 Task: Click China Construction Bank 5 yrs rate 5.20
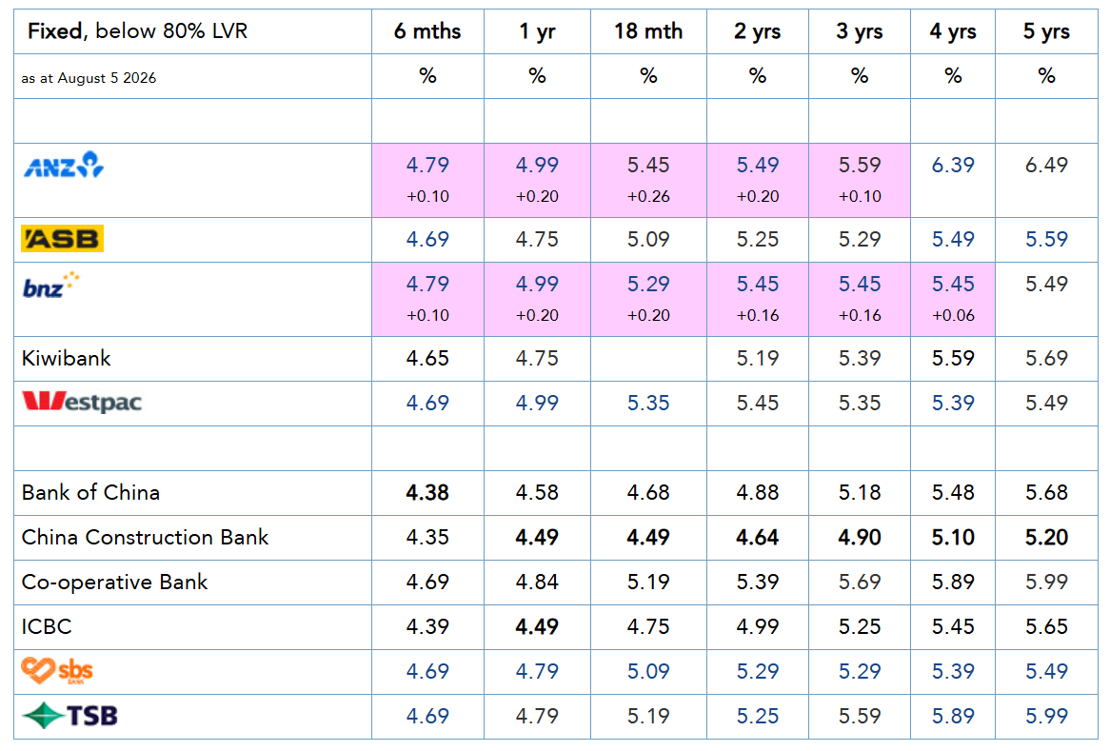1046,537
